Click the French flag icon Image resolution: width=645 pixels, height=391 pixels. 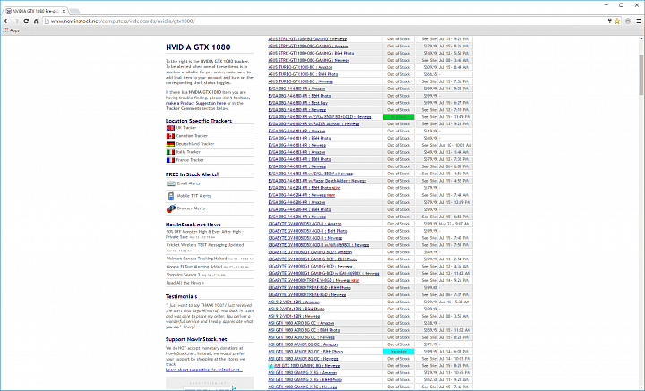click(x=170, y=160)
